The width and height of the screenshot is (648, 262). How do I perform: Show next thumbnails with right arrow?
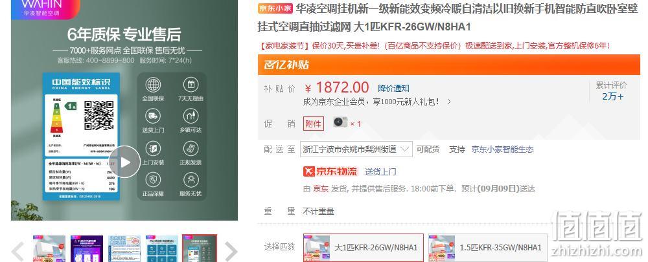click(x=231, y=251)
